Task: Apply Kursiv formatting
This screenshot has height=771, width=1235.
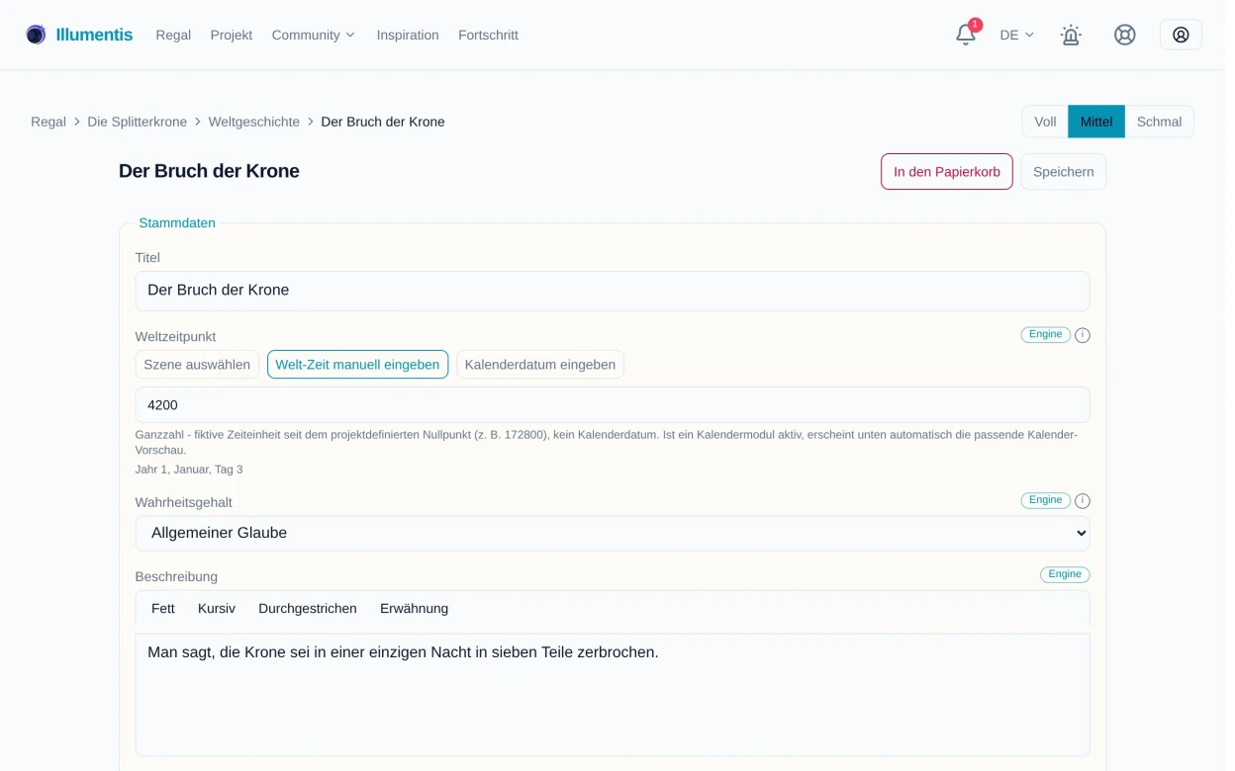Action: [217, 609]
